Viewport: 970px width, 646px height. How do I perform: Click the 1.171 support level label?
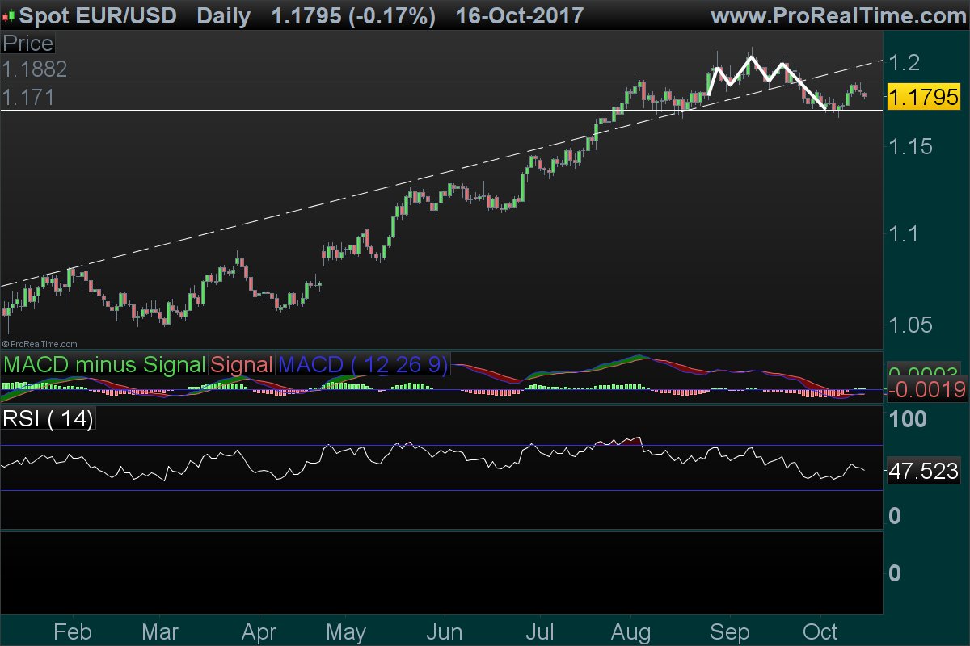pyautogui.click(x=28, y=98)
